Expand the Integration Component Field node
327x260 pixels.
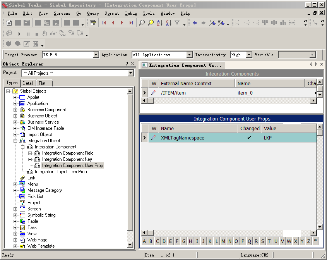pyautogui.click(x=30, y=153)
